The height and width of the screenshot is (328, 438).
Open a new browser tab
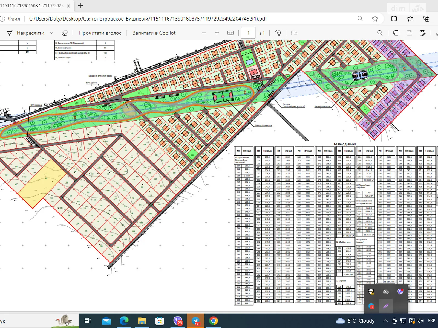pyautogui.click(x=80, y=6)
